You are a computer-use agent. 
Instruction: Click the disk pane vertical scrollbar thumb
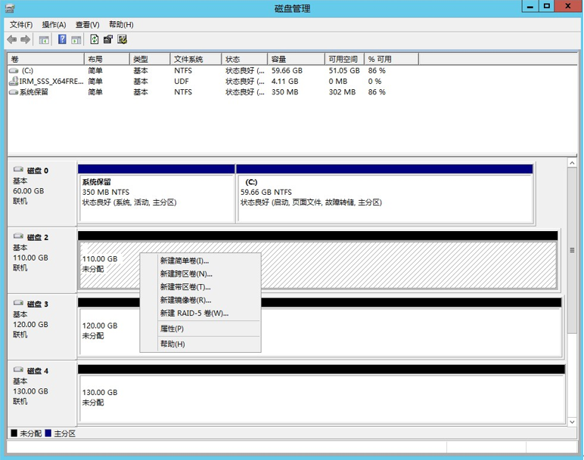point(572,251)
